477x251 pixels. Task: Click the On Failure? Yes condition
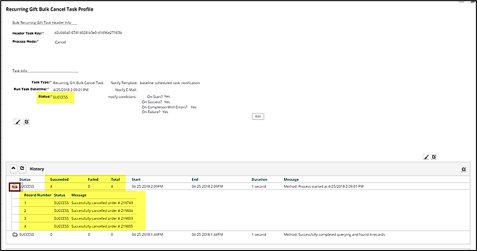click(155, 112)
